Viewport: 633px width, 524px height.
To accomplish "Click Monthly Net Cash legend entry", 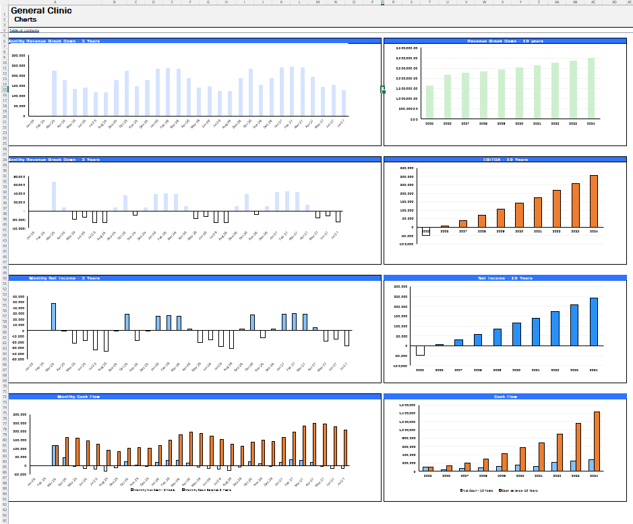I will click(154, 490).
